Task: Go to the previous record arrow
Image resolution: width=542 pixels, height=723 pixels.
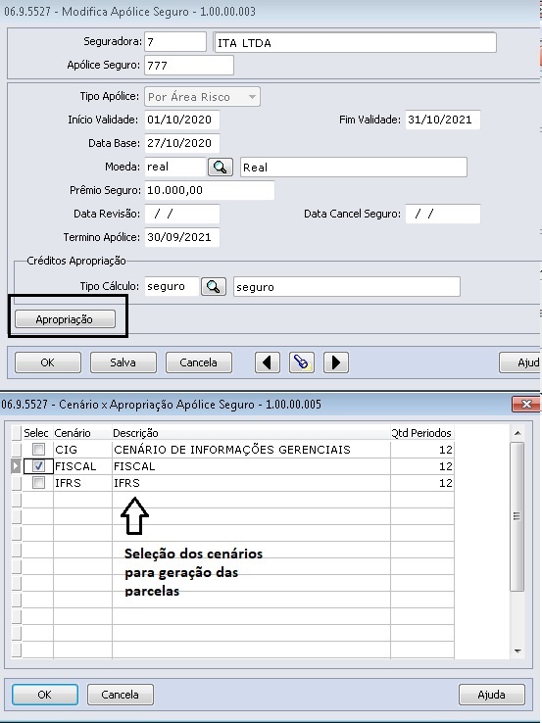Action: 267,362
